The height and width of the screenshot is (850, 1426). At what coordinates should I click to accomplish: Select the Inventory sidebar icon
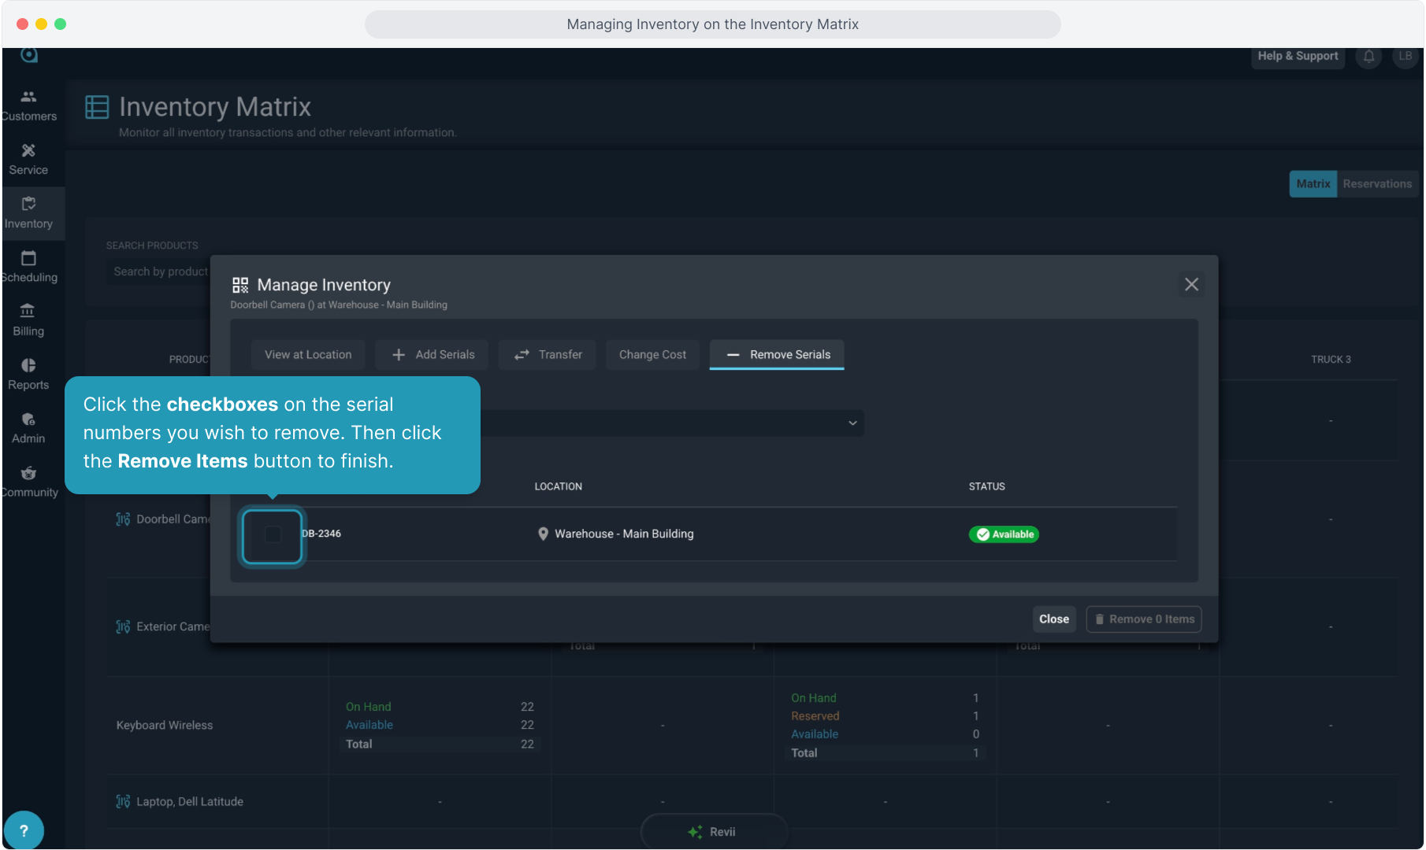click(x=28, y=204)
